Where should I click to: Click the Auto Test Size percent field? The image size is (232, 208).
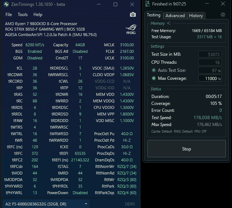coord(210,70)
